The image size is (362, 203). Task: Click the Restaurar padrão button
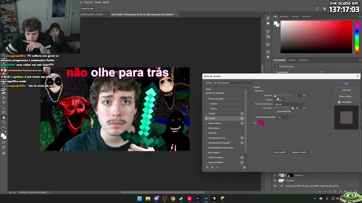[299, 152]
